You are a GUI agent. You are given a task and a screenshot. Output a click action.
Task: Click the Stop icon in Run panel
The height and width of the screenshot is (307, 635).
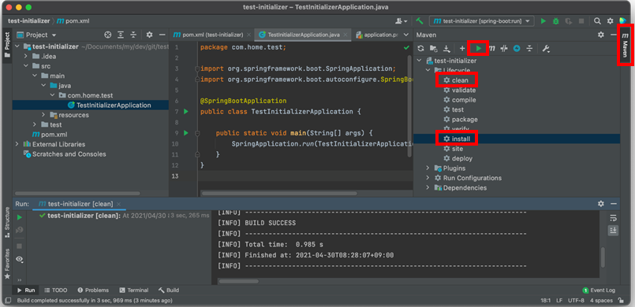pos(19,246)
